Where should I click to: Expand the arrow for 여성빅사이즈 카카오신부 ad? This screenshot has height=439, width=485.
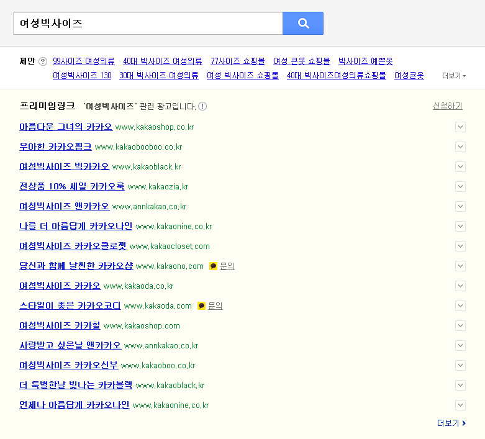(x=460, y=366)
